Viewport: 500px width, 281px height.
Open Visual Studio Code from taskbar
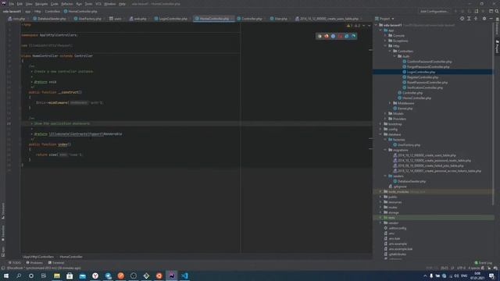tap(184, 276)
